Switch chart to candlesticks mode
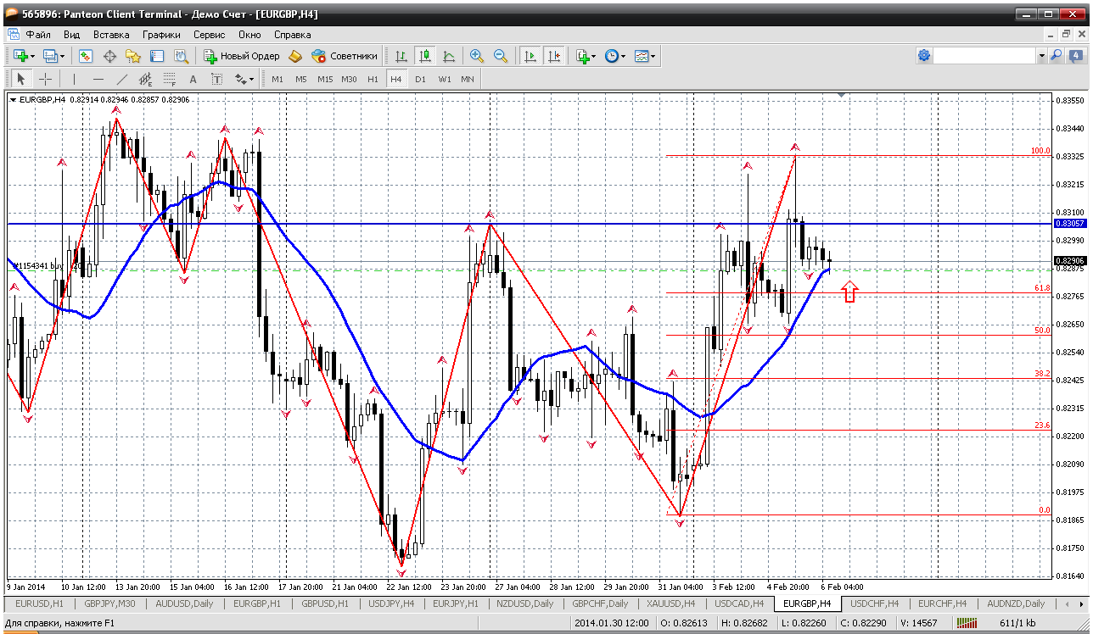The width and height of the screenshot is (1093, 634). coord(425,56)
